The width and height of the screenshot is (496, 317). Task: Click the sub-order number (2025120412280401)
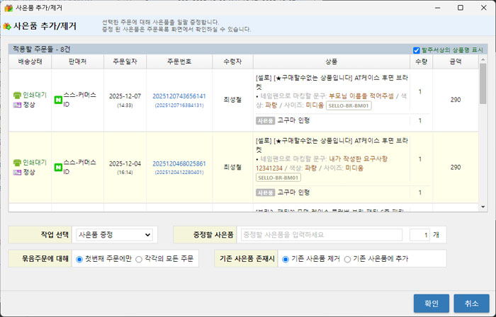(x=179, y=173)
